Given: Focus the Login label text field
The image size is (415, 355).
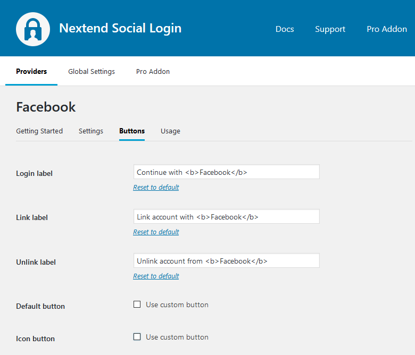Looking at the screenshot, I should pos(226,172).
